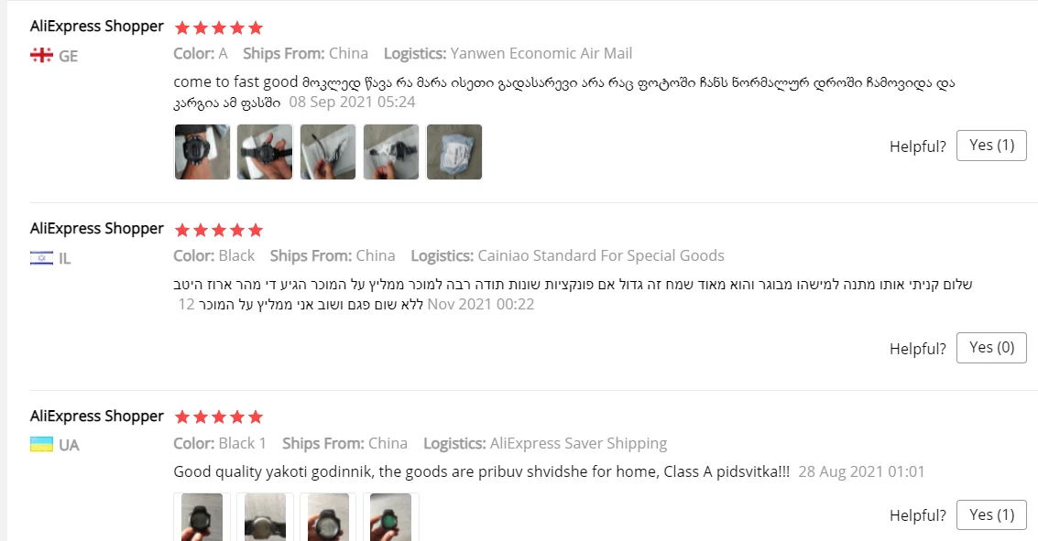Click AliExpress Shopper name on UA review

point(96,417)
